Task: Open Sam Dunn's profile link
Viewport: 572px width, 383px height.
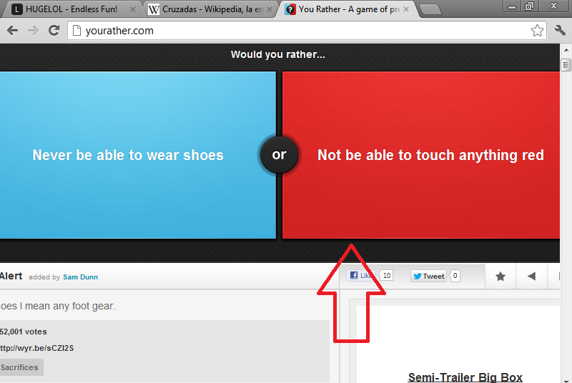Action: point(80,277)
